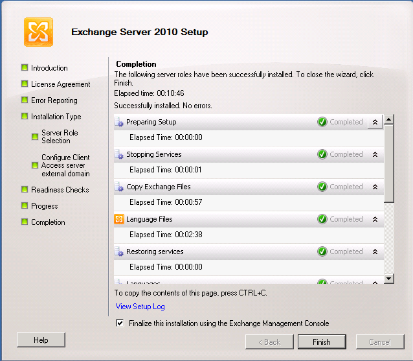The image size is (413, 361).
Task: Collapse the Restoring services section
Action: pyautogui.click(x=375, y=252)
